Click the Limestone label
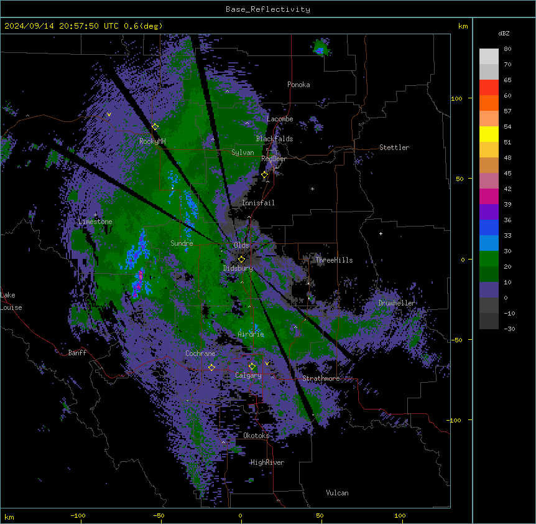Image resolution: width=536 pixels, height=524 pixels. tap(95, 222)
